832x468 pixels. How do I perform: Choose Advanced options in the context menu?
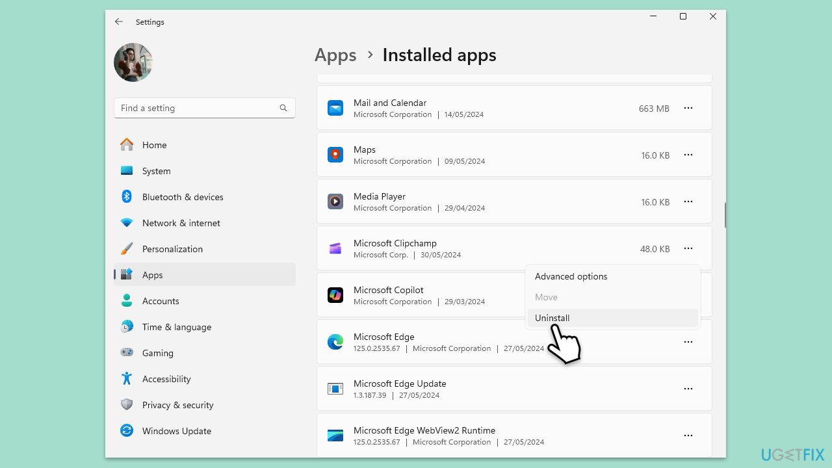(x=612, y=276)
